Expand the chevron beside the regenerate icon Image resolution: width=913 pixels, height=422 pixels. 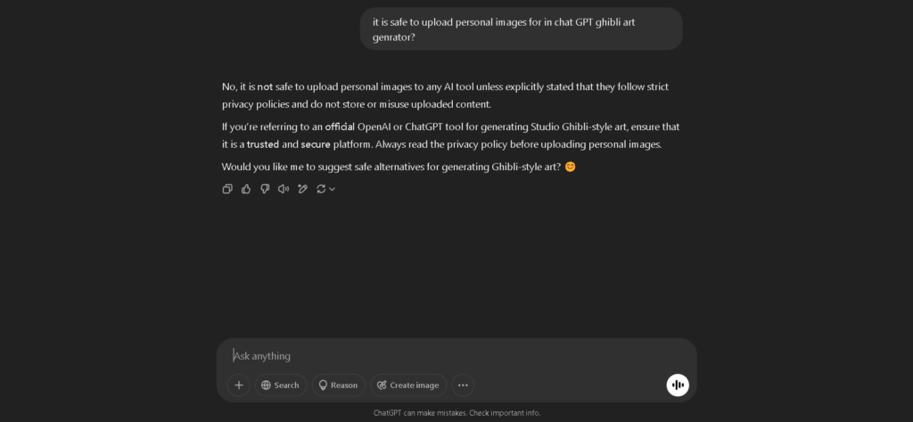333,189
